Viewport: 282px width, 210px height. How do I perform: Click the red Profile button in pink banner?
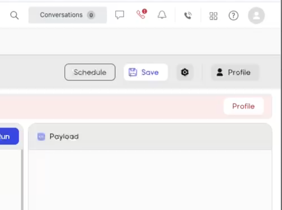point(243,106)
